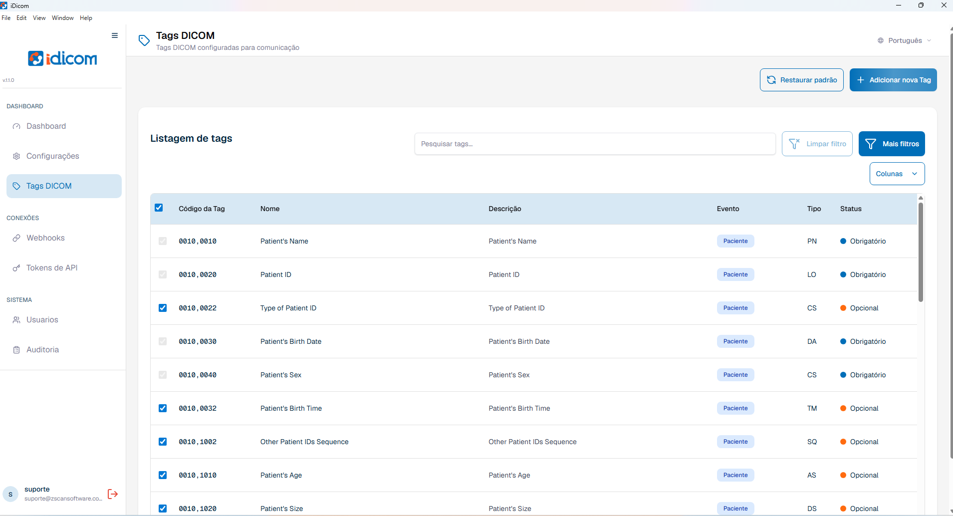Open the Português language dropdown

coord(905,40)
